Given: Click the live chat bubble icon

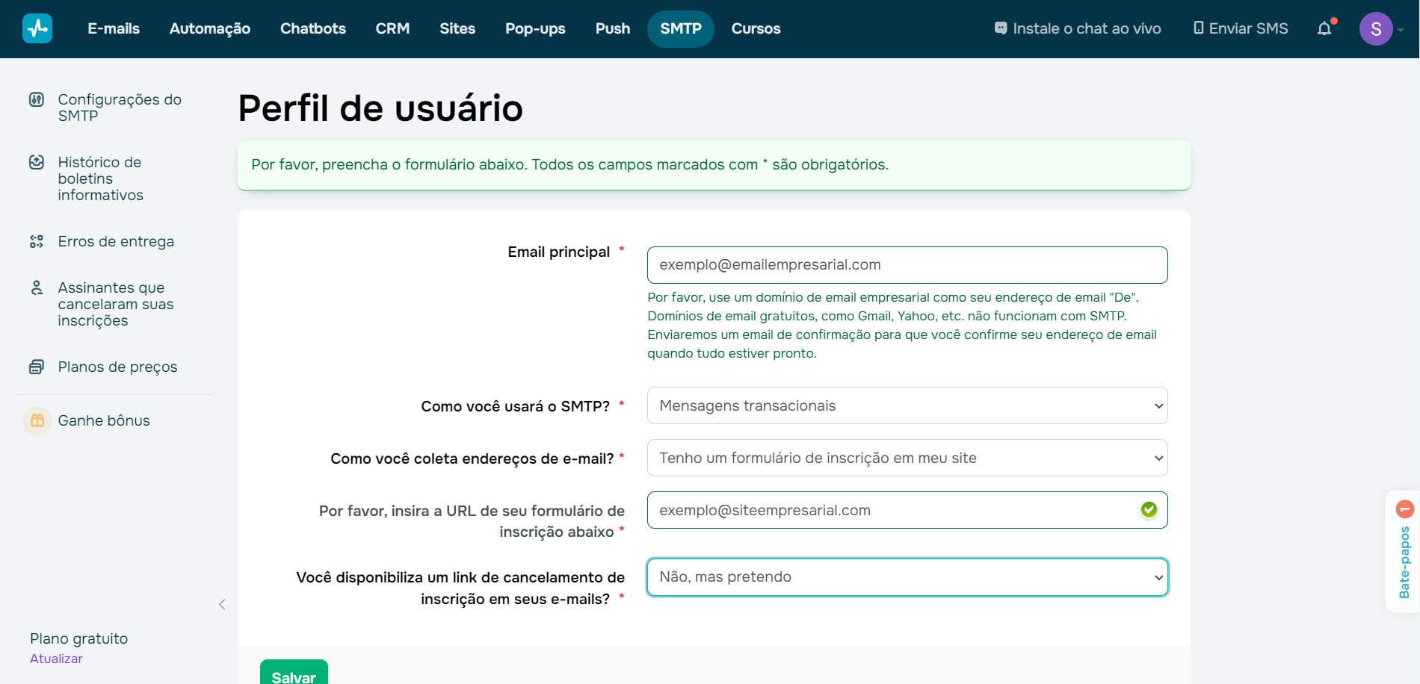Looking at the screenshot, I should point(1001,28).
